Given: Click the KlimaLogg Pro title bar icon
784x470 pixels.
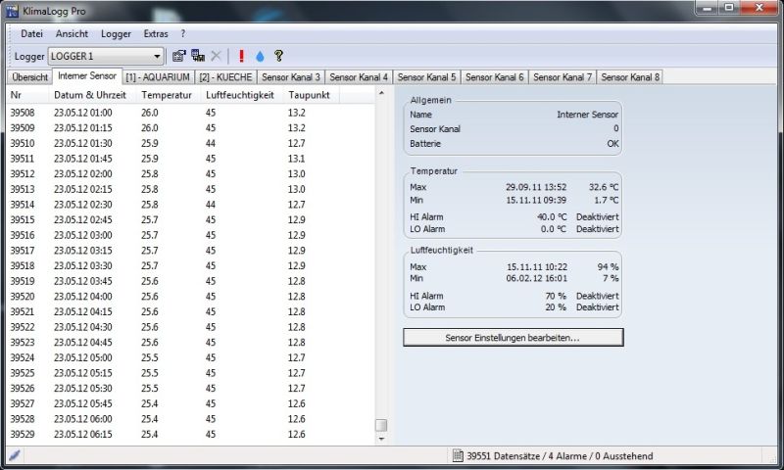Looking at the screenshot, I should click(x=12, y=11).
